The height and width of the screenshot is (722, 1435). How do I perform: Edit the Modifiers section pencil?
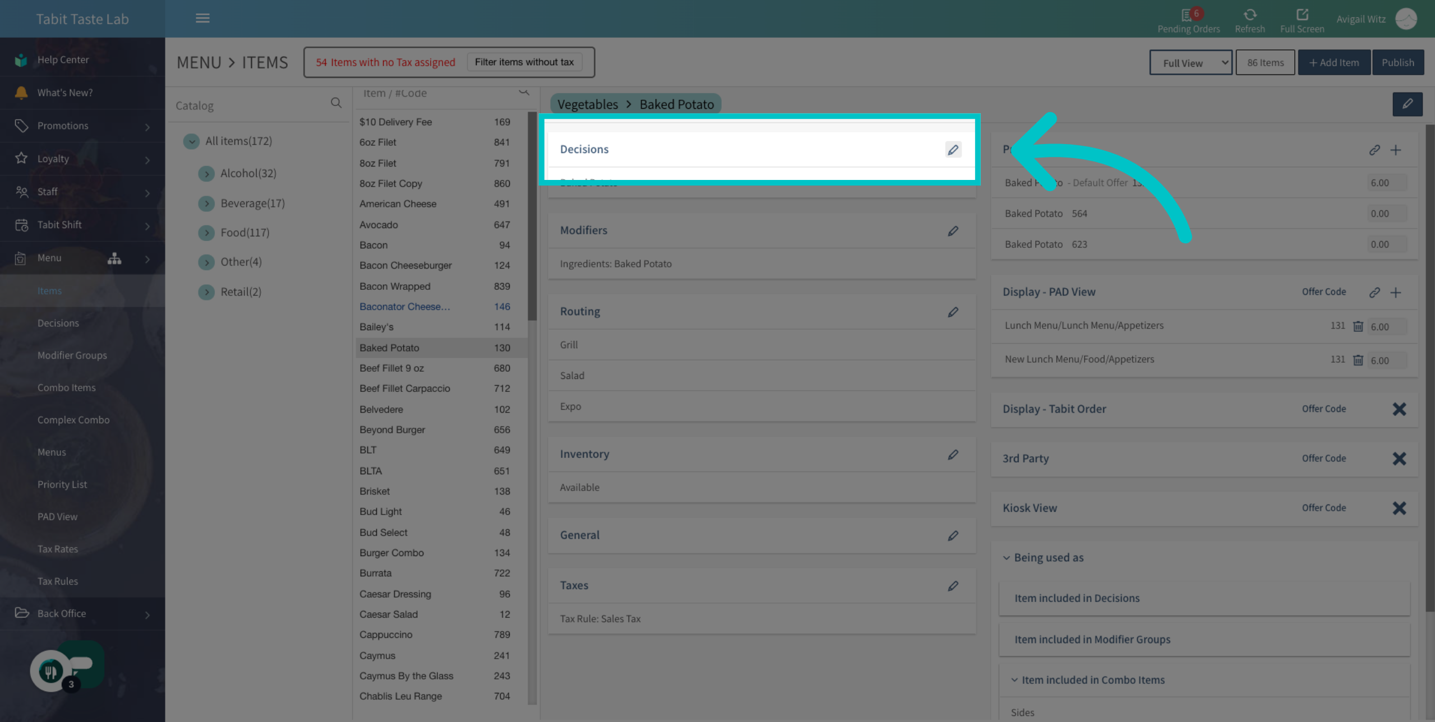pyautogui.click(x=953, y=230)
